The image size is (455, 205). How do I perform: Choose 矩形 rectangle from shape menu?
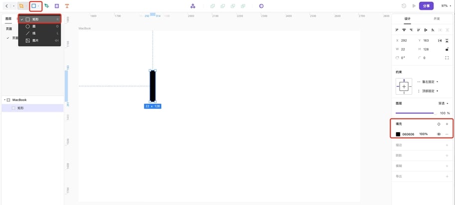pyautogui.click(x=40, y=19)
